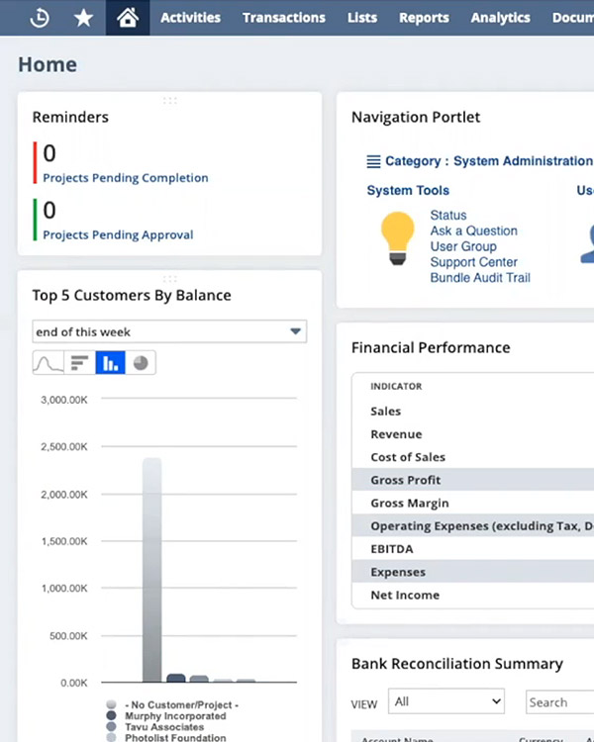The height and width of the screenshot is (742, 594).
Task: Open the Reports menu
Action: (424, 18)
